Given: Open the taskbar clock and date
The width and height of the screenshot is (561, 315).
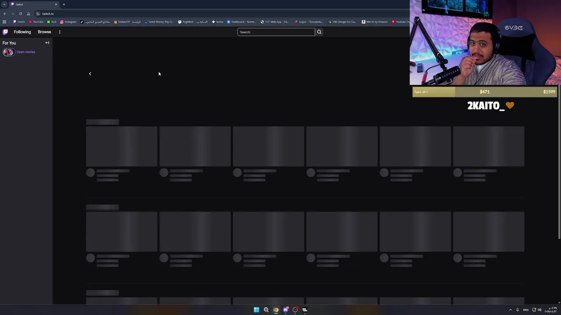Looking at the screenshot, I should [551, 310].
